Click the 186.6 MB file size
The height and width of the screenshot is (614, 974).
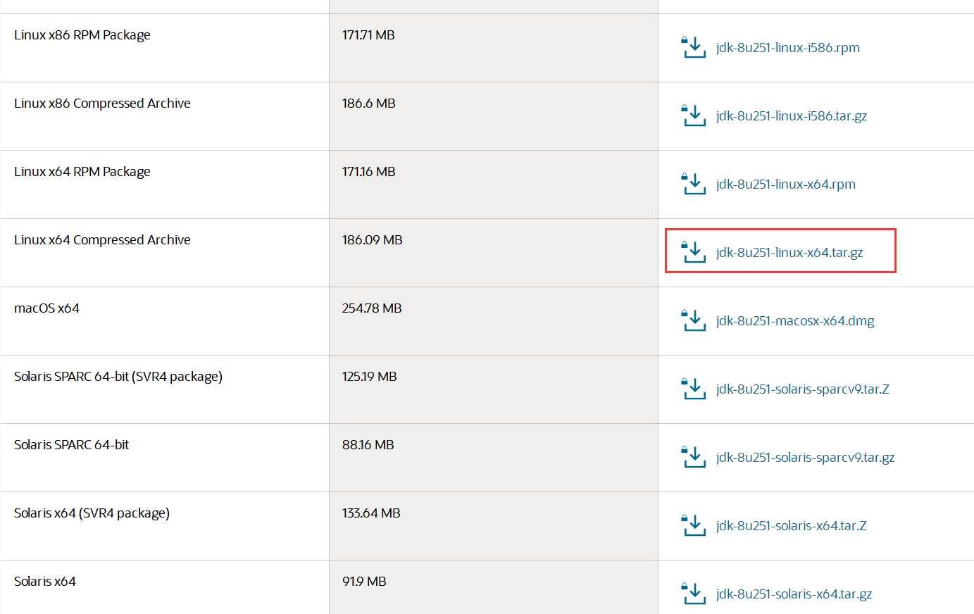[369, 104]
